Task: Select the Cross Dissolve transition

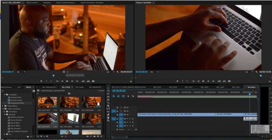Action: pos(16,120)
